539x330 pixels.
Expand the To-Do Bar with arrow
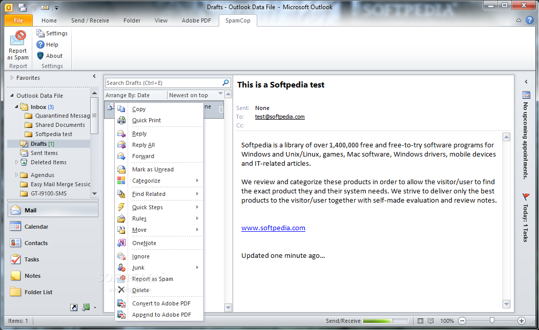point(526,82)
